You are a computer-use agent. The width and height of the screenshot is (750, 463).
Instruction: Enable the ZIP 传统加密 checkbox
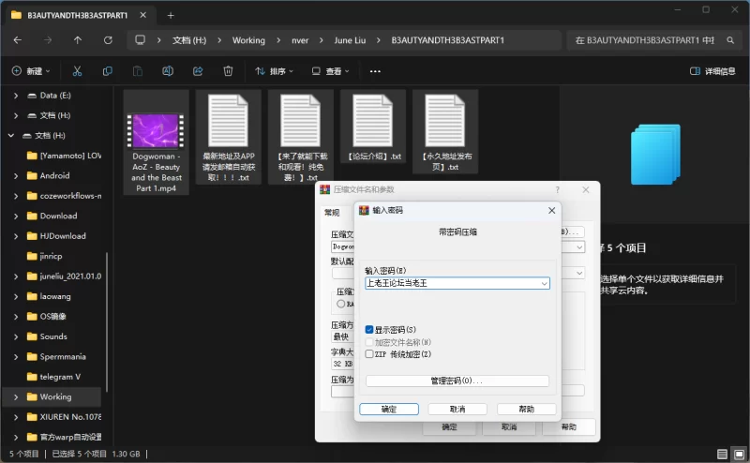click(x=369, y=354)
